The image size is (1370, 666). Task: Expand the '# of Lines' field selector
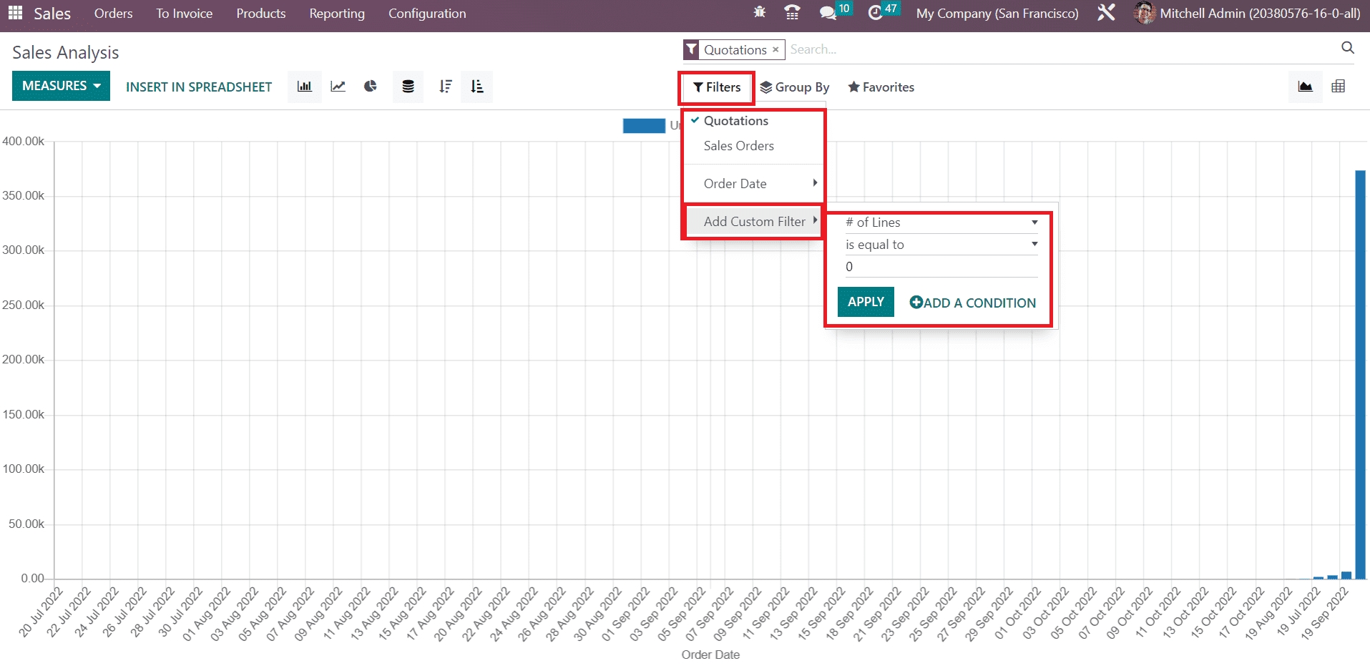(941, 222)
